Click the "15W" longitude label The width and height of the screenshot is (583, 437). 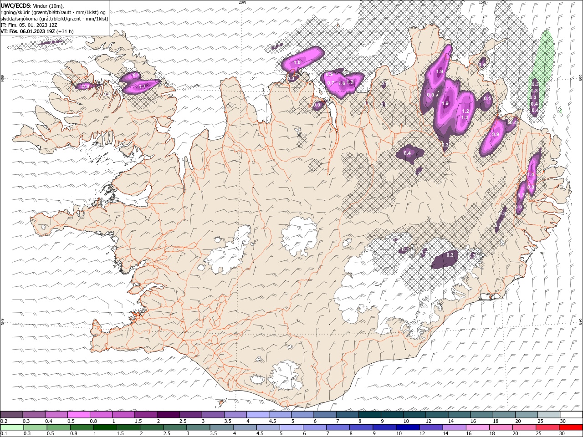[483, 2]
